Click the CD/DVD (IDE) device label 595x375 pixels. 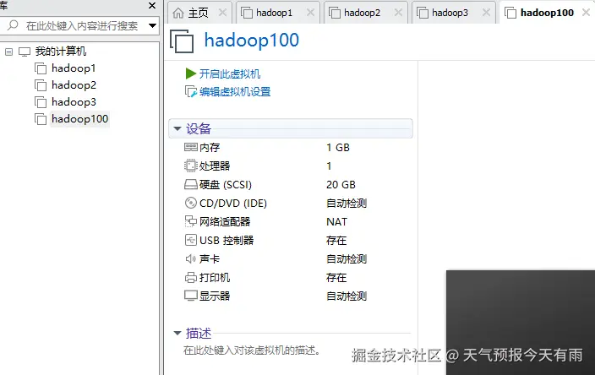pyautogui.click(x=233, y=204)
